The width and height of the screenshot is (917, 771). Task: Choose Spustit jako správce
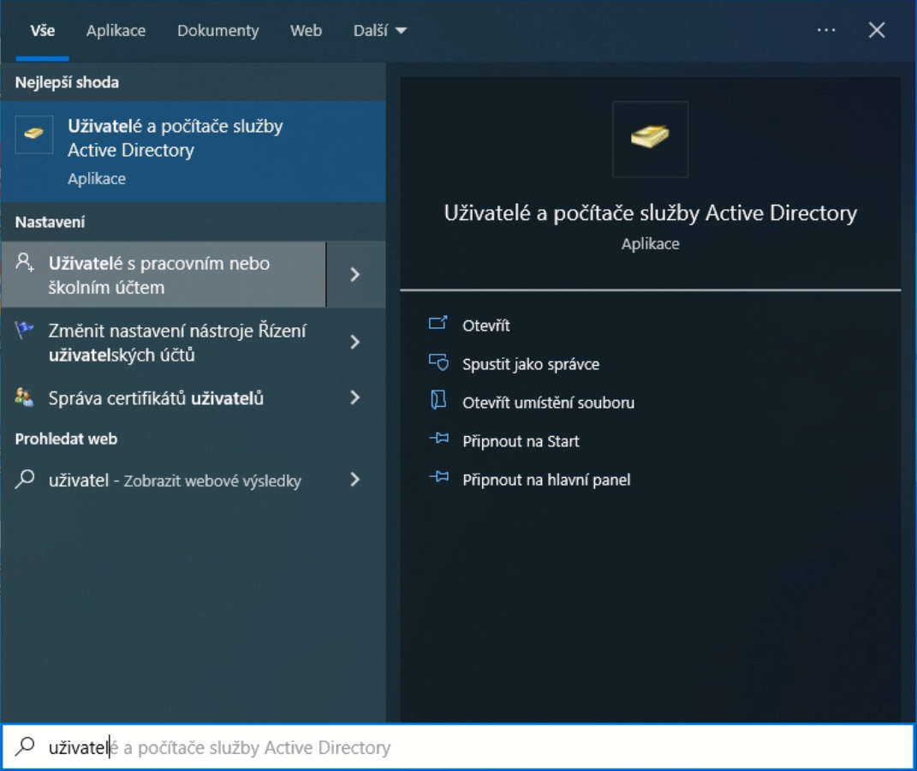pos(531,364)
